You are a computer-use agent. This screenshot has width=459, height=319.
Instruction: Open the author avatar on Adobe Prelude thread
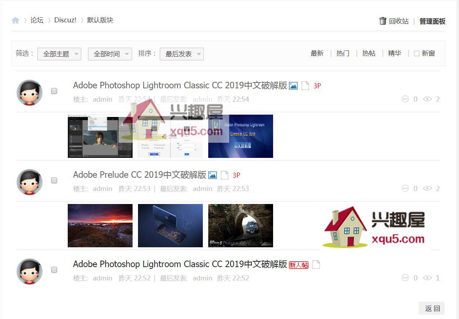tap(30, 182)
